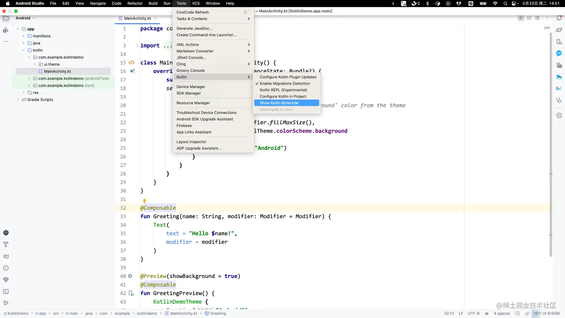The width and height of the screenshot is (565, 318).
Task: Open the Build menu in menu bar
Action: tap(153, 3)
